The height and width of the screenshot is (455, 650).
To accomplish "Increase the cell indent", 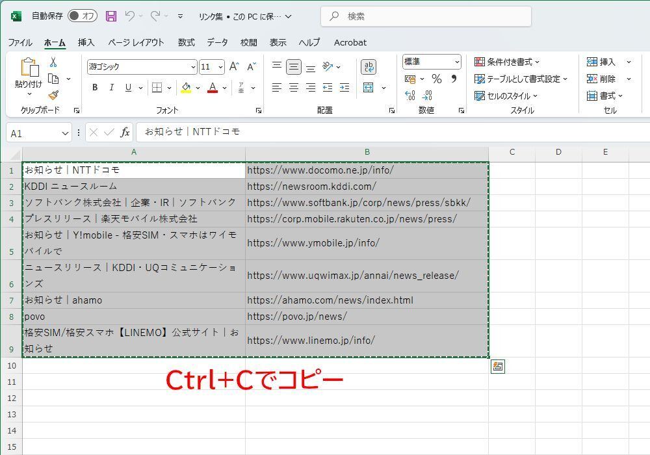I will pyautogui.click(x=344, y=88).
